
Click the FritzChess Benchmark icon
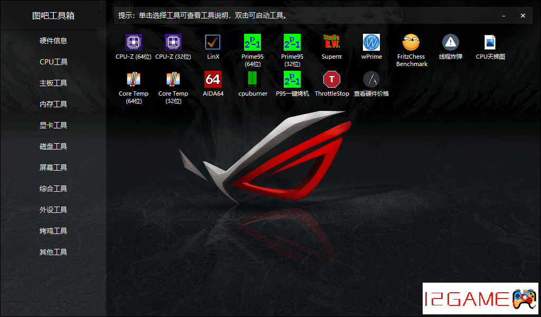(x=411, y=42)
